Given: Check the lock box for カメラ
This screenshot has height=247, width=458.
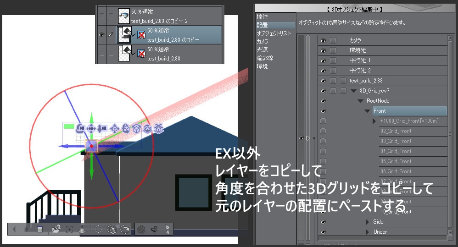Looking at the screenshot, I should 333,40.
